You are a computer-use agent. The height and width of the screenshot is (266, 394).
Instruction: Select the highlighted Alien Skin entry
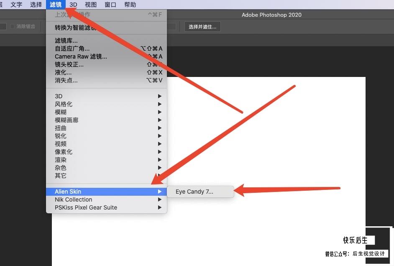[106, 192]
